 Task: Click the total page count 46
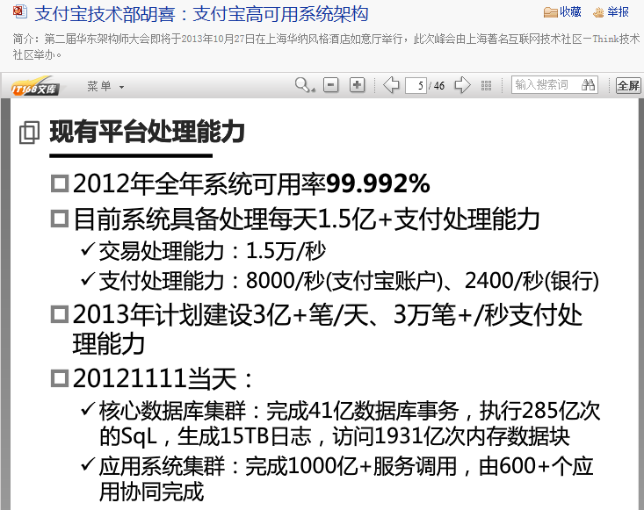[x=439, y=86]
